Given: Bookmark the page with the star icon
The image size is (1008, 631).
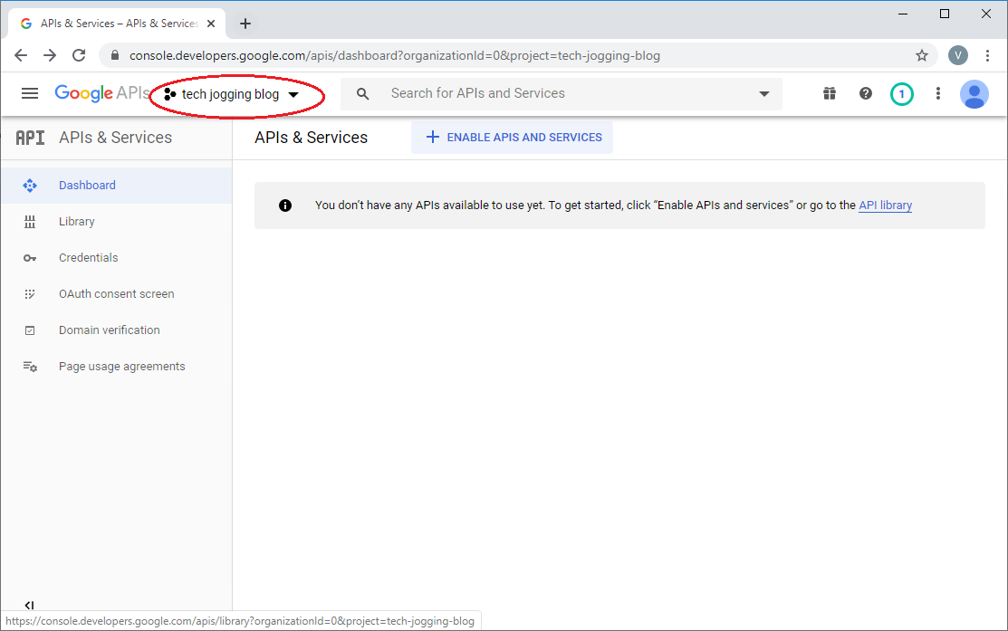Looking at the screenshot, I should pos(922,55).
